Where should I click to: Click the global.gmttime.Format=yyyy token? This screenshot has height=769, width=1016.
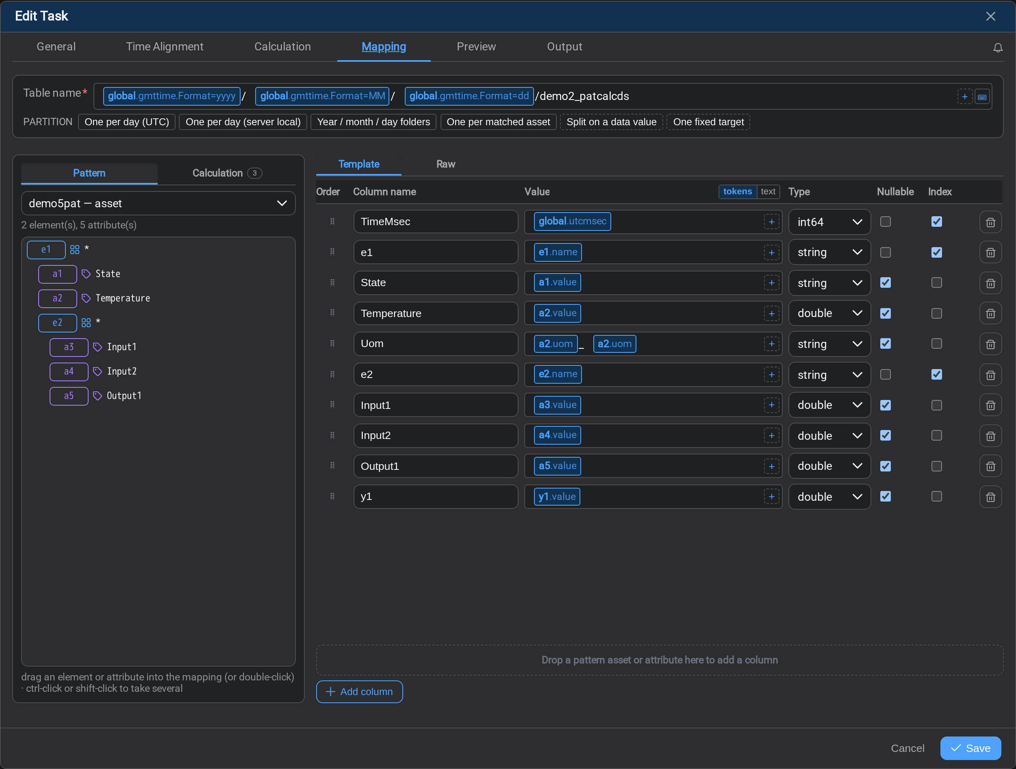pos(172,96)
